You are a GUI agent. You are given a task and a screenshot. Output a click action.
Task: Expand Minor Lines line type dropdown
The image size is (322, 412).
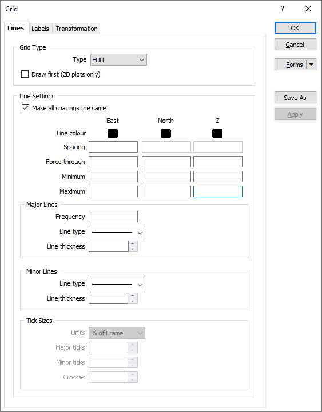(117, 285)
